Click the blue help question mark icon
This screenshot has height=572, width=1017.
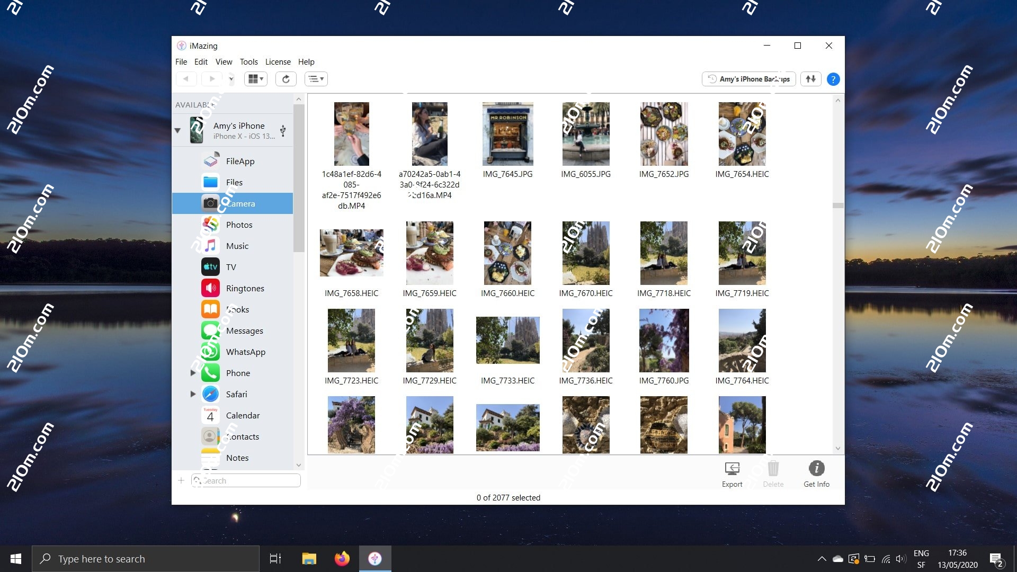click(833, 78)
